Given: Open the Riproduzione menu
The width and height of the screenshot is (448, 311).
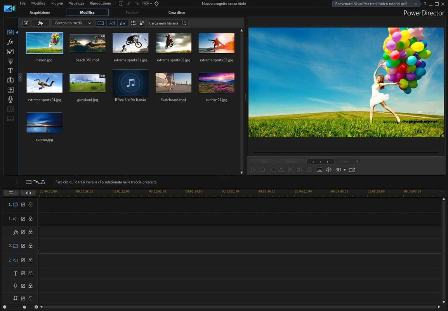Looking at the screenshot, I should (x=100, y=3).
